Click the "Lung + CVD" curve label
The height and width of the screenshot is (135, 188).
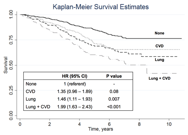tap(159, 78)
